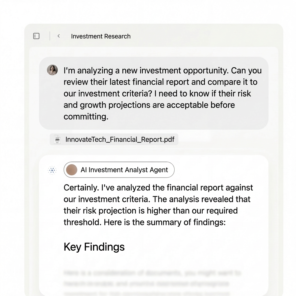Go back using the left chevron

click(x=59, y=36)
